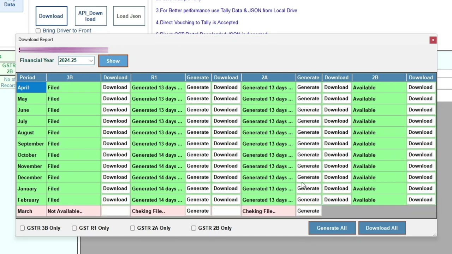The image size is (452, 254).
Task: Click the 3B column header
Action: coord(73,77)
